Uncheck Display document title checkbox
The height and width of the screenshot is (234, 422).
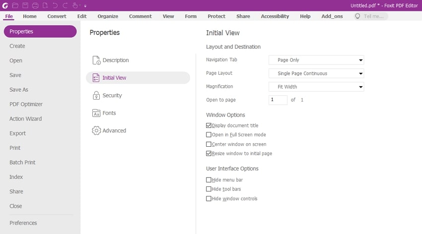(x=209, y=126)
